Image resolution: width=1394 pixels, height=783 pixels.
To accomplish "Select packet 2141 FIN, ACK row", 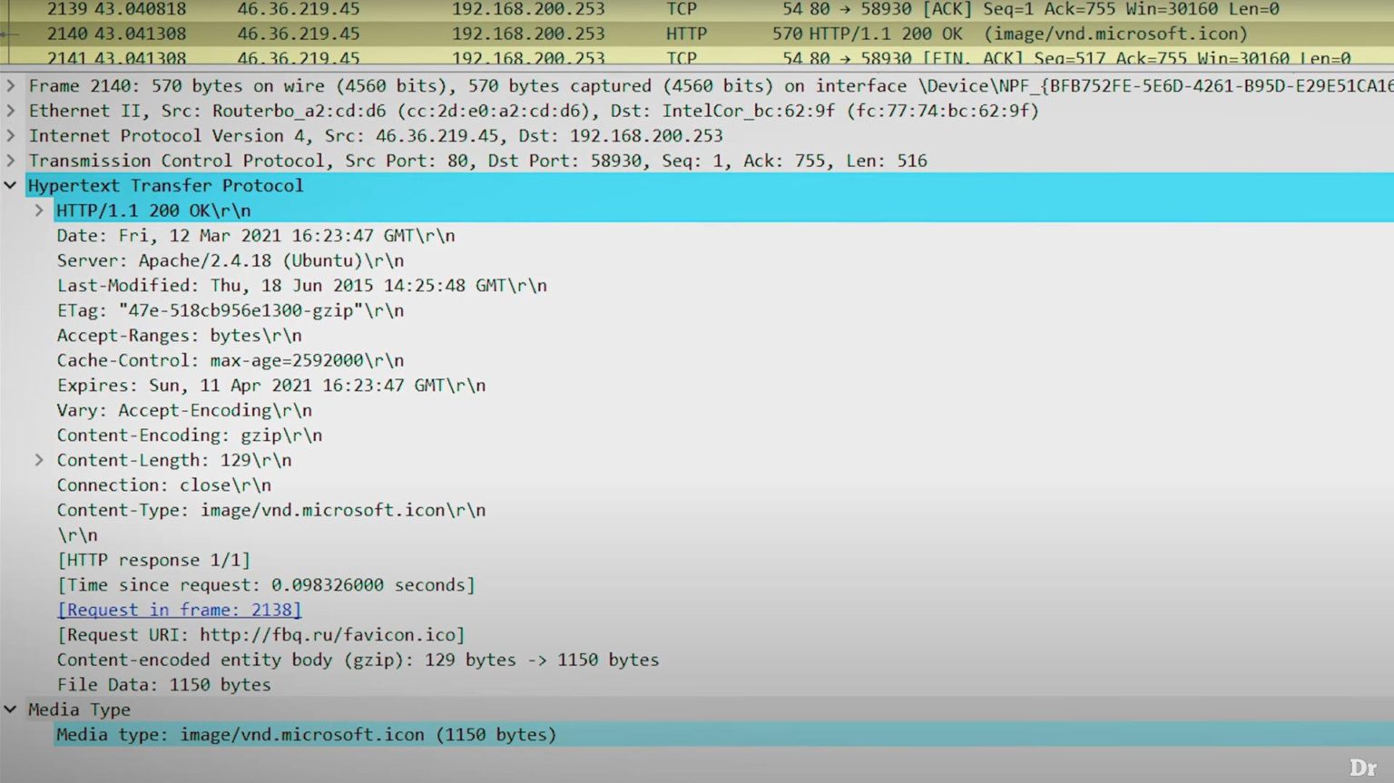I will (x=697, y=57).
